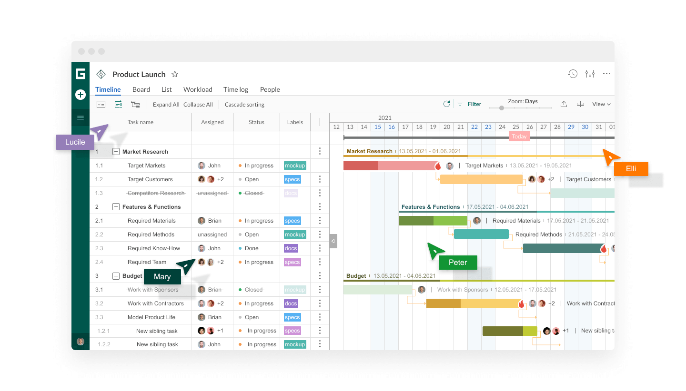This screenshot has width=686, height=391.
Task: Click the plus button in the left sidebar
Action: (x=80, y=95)
